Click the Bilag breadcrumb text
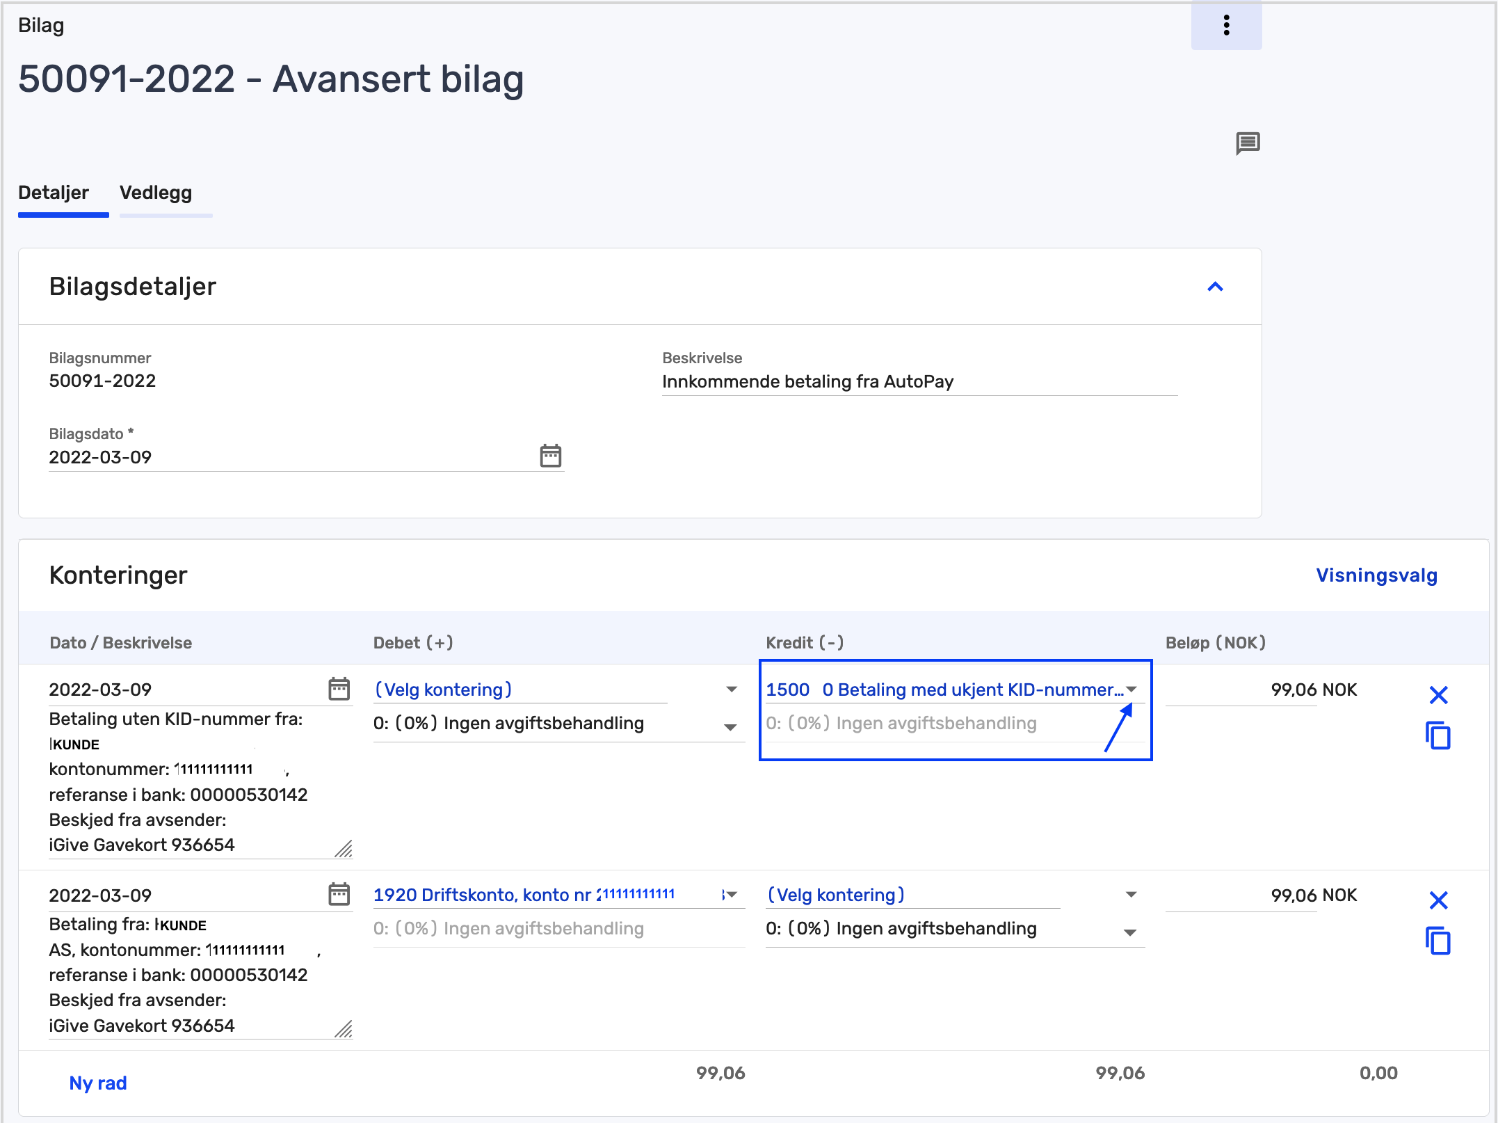The width and height of the screenshot is (1498, 1123). pyautogui.click(x=41, y=25)
